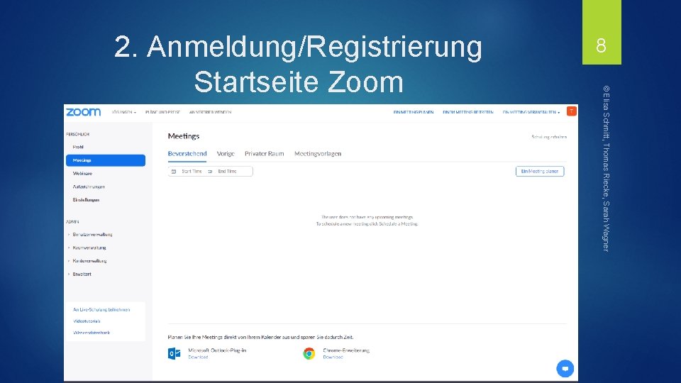The height and width of the screenshot is (383, 681).
Task: Click Download under Chrome-Erweiterung
Action: [333, 357]
